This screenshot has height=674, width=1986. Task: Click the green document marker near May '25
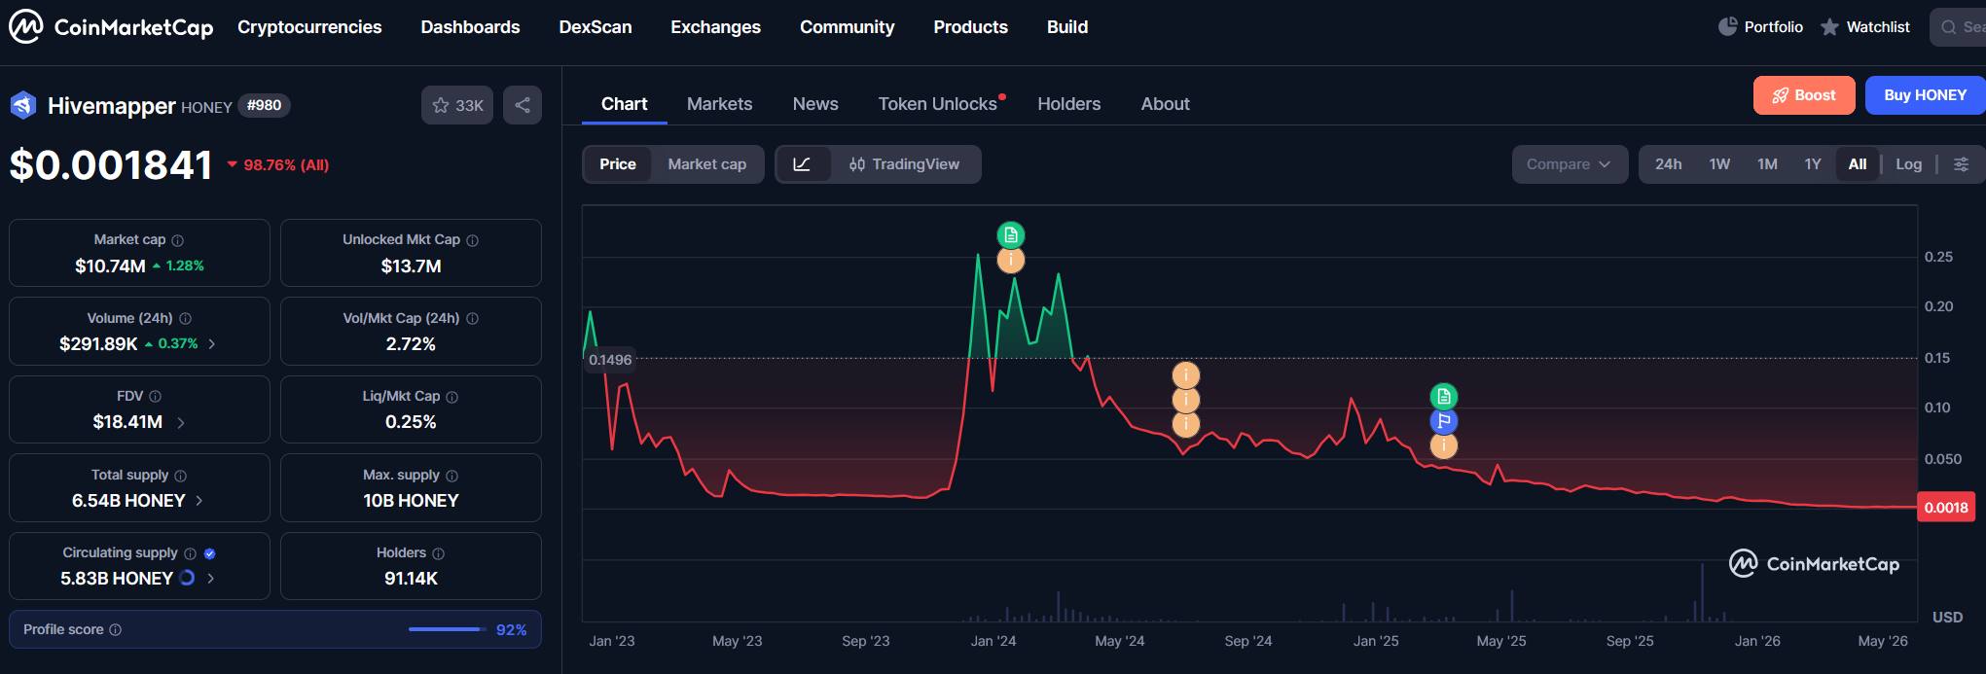click(x=1444, y=396)
